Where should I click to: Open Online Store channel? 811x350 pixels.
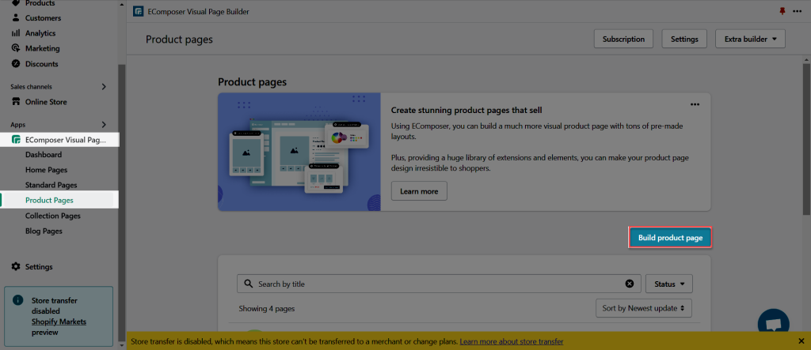[46, 102]
